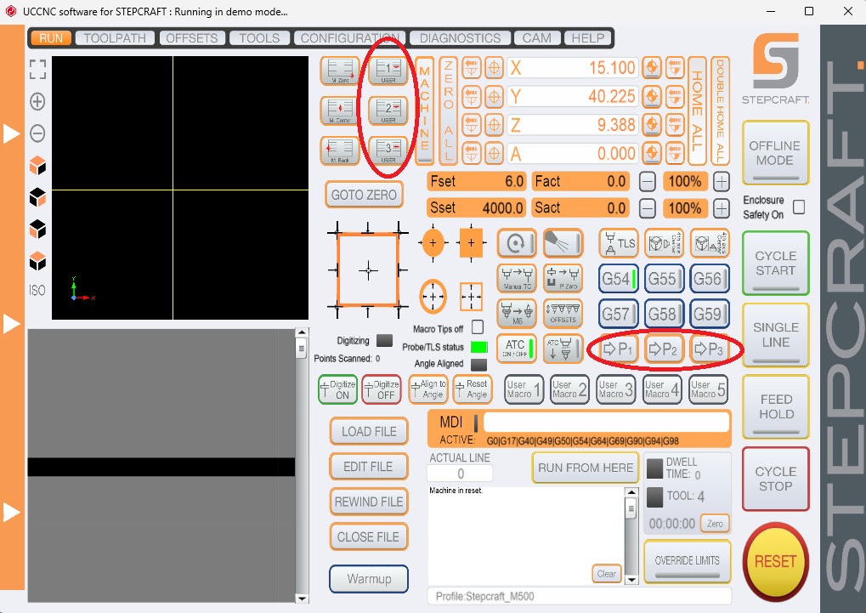
Task: Zoom out with the minus circle icon
Action: (x=37, y=133)
